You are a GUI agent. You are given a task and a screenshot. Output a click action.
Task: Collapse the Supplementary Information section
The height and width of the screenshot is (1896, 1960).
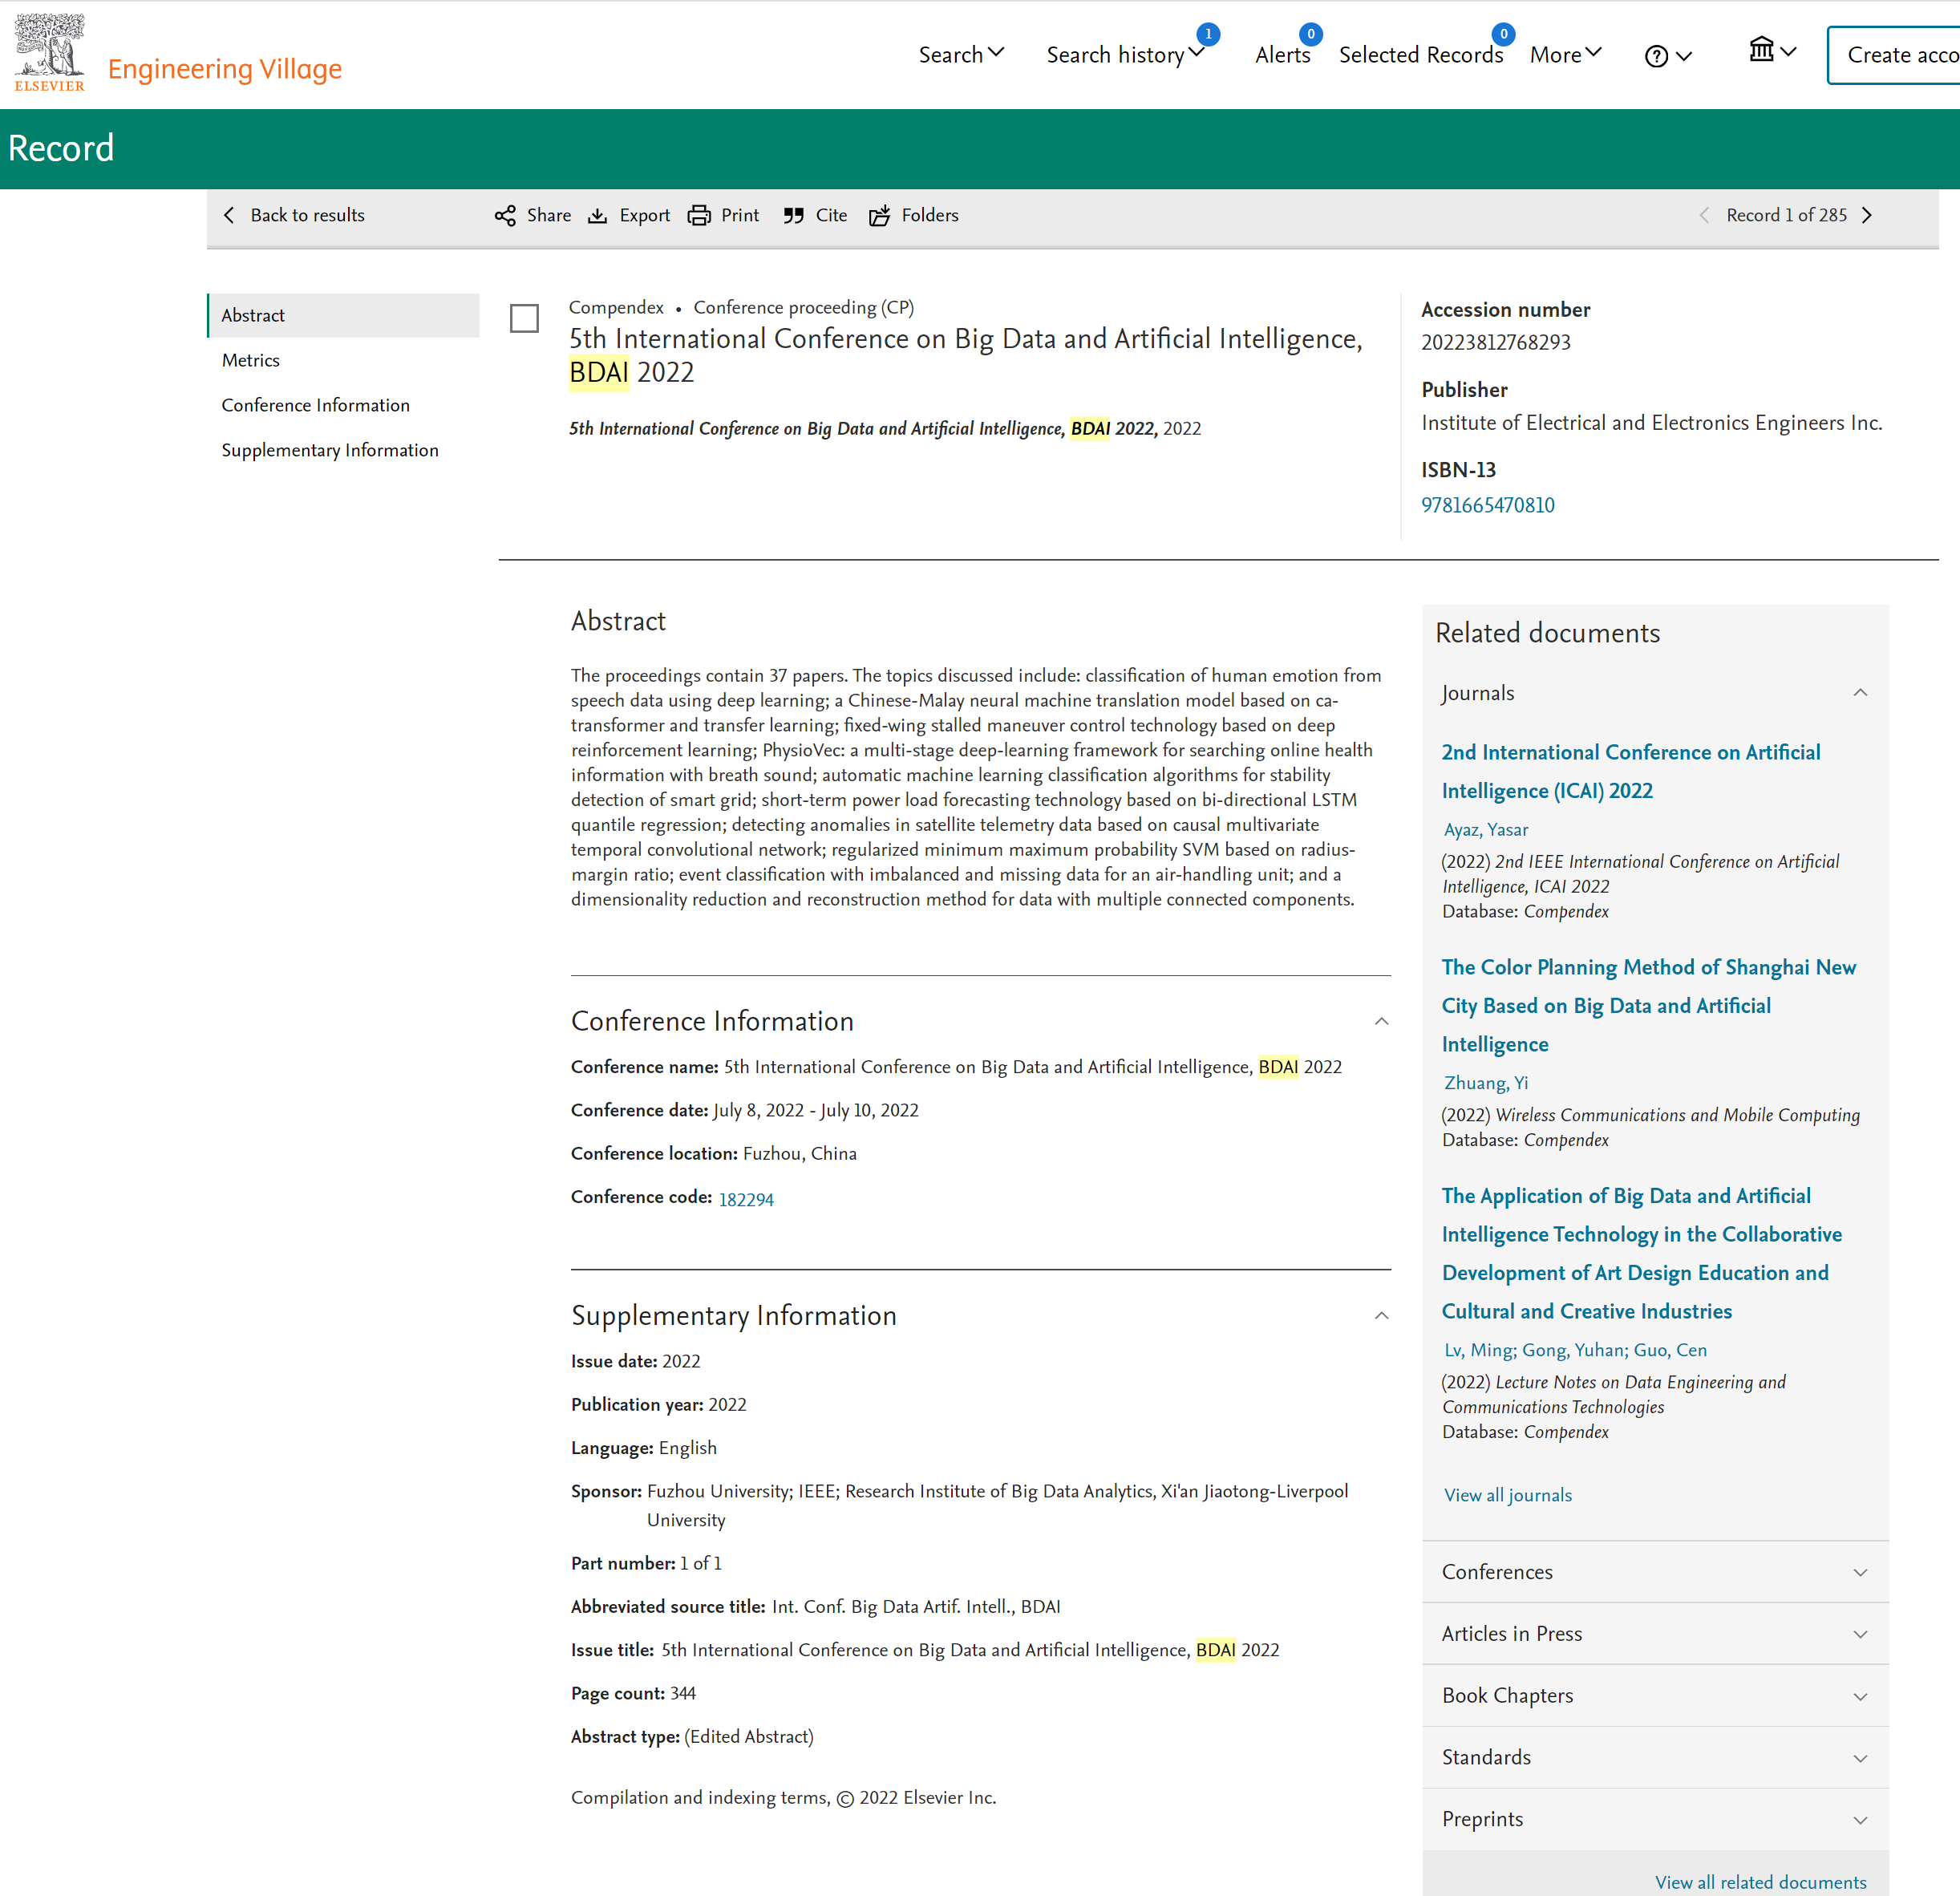point(1381,1315)
